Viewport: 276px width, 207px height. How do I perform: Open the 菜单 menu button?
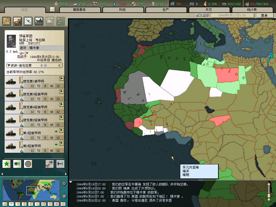tap(264, 16)
